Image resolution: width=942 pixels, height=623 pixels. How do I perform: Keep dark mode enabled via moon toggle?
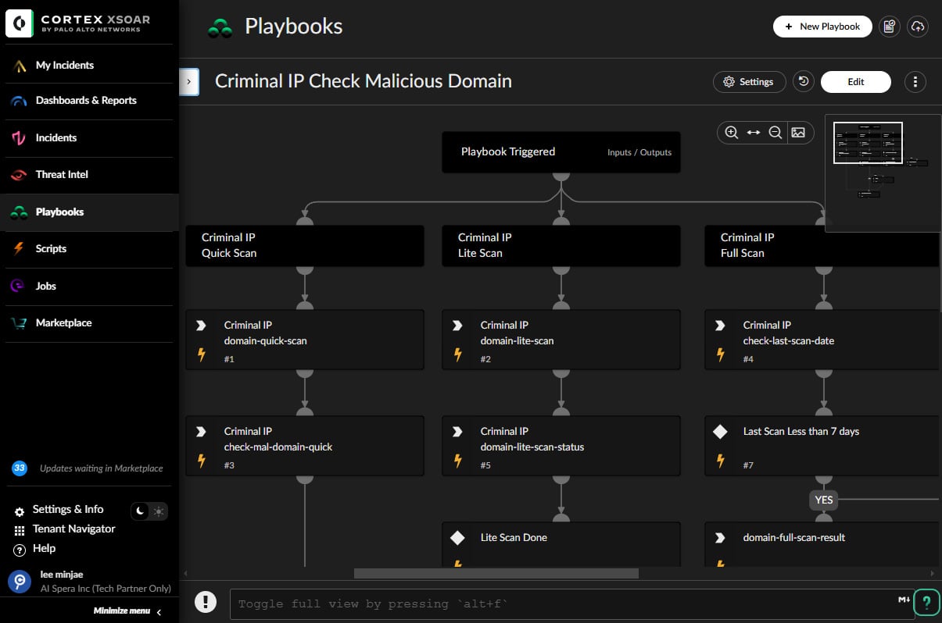point(139,511)
